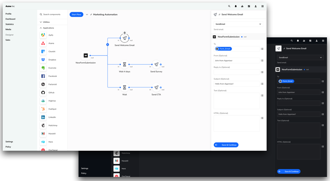Click the Reply to (Optional) field in light window
This screenshot has width=330, height=181.
(237, 72)
